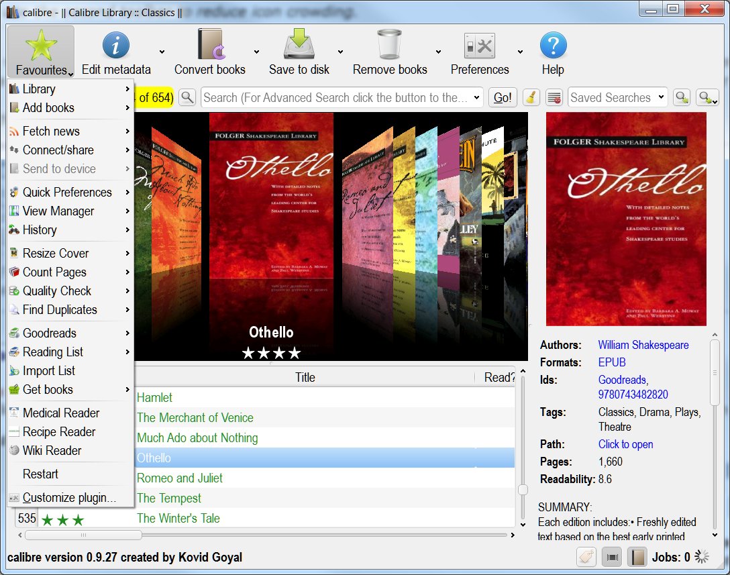The width and height of the screenshot is (730, 575).
Task: Click the Convert books icon
Action: click(x=211, y=44)
